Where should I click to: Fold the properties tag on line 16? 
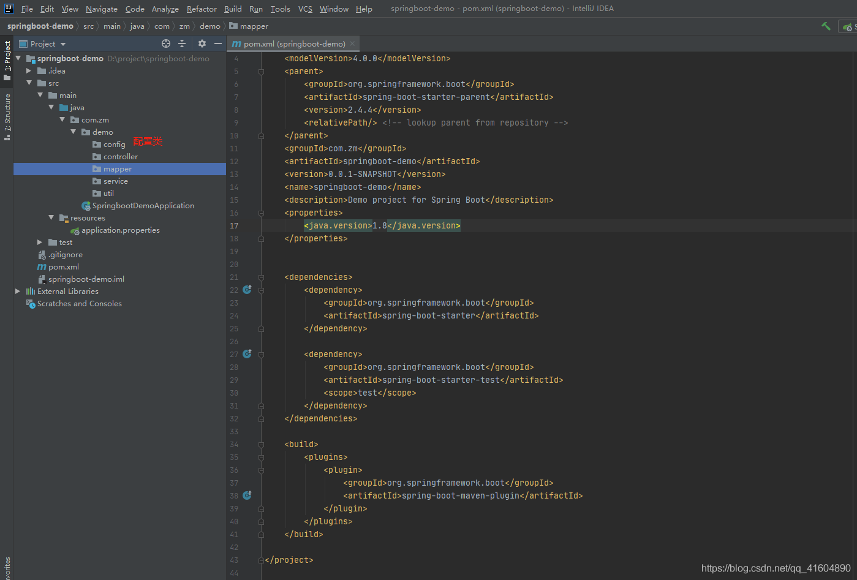click(261, 213)
